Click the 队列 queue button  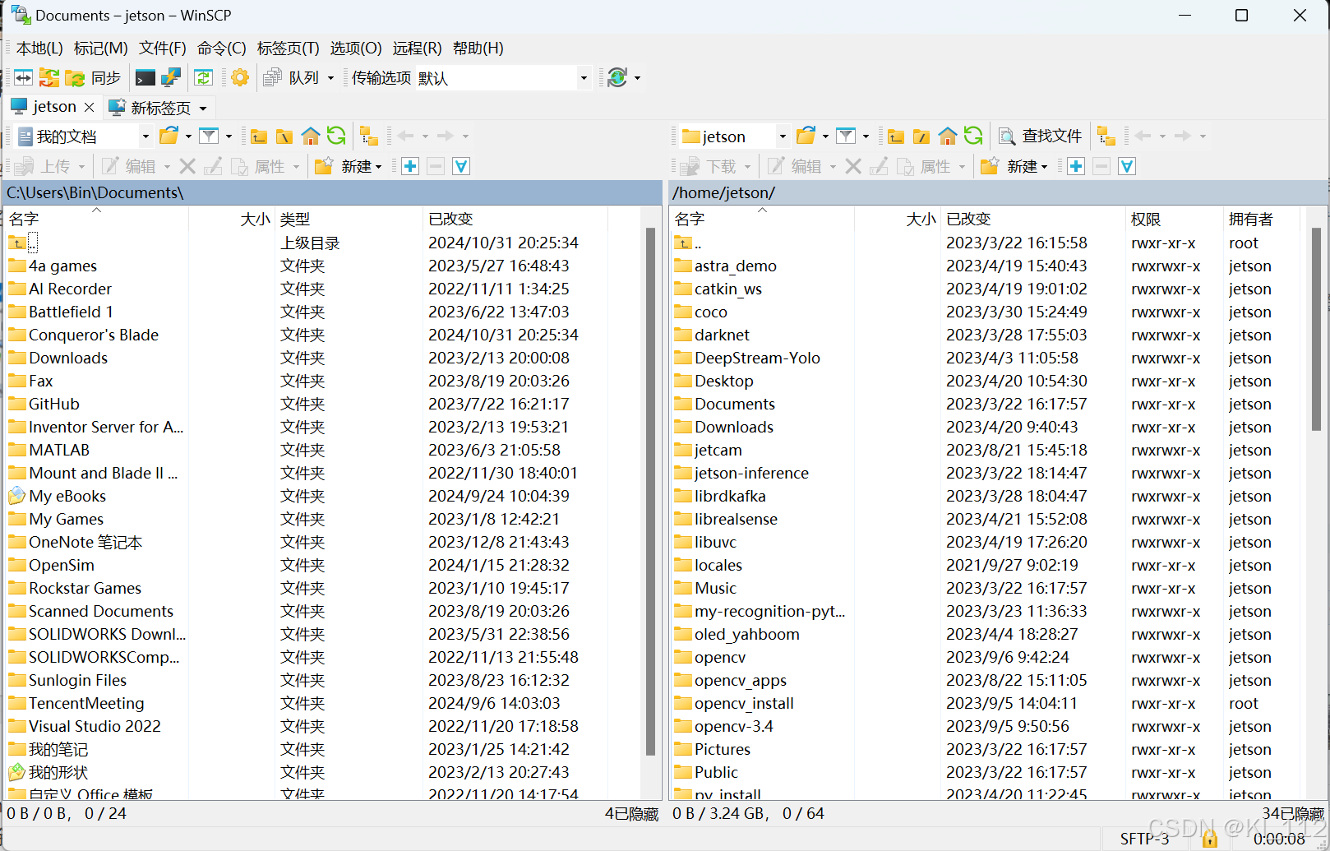pyautogui.click(x=291, y=78)
